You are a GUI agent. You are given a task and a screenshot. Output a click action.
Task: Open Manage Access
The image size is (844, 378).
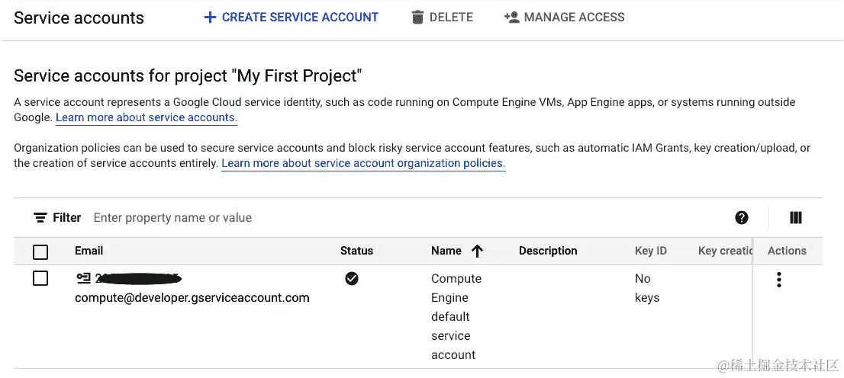564,18
